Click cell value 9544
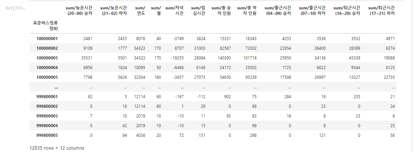 [356, 67]
